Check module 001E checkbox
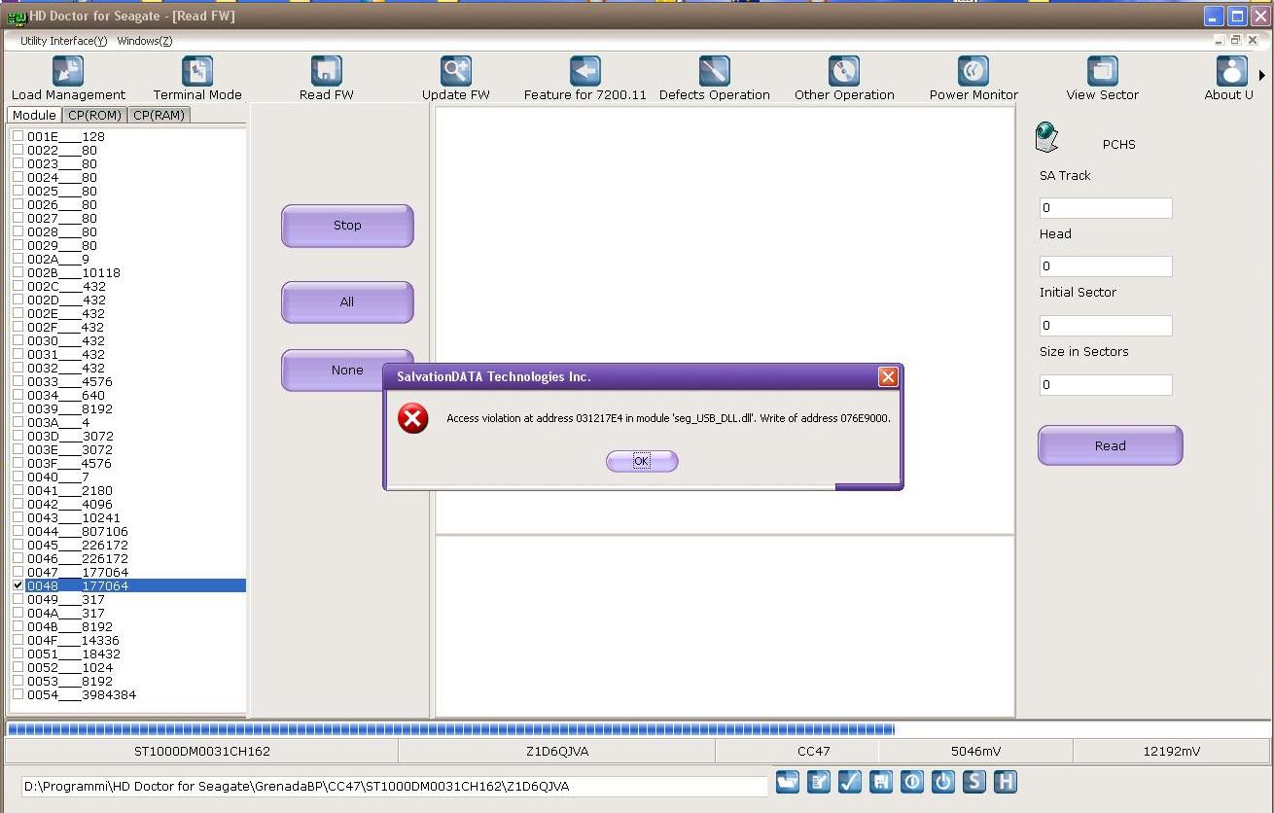1274x813 pixels. (x=18, y=136)
